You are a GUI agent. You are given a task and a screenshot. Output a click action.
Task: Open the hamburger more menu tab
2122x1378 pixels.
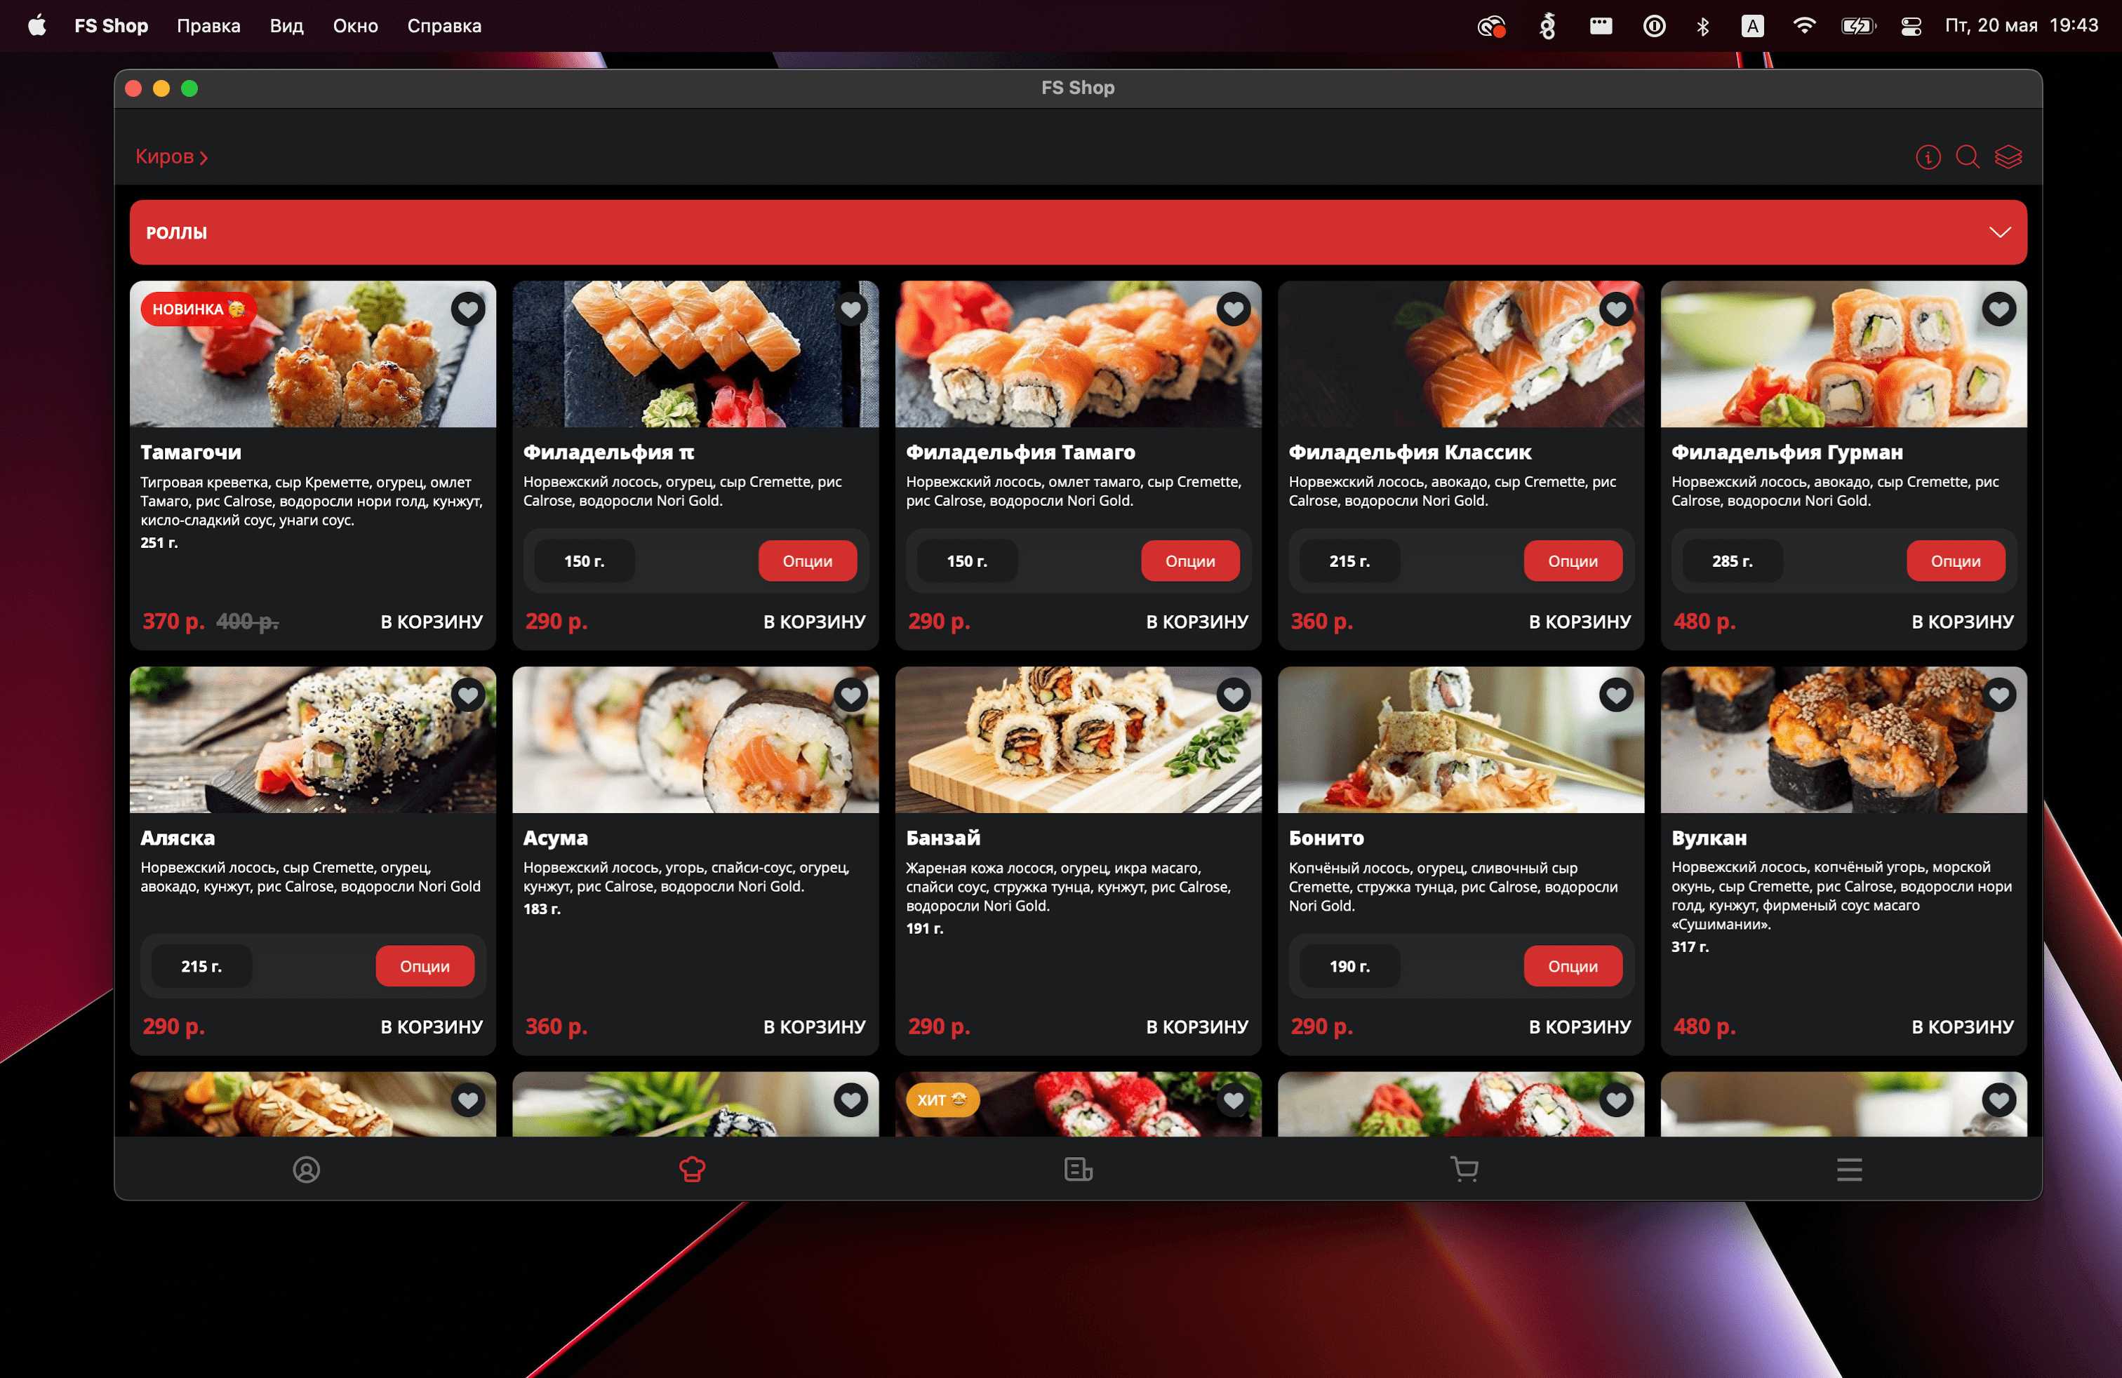tap(1849, 1170)
